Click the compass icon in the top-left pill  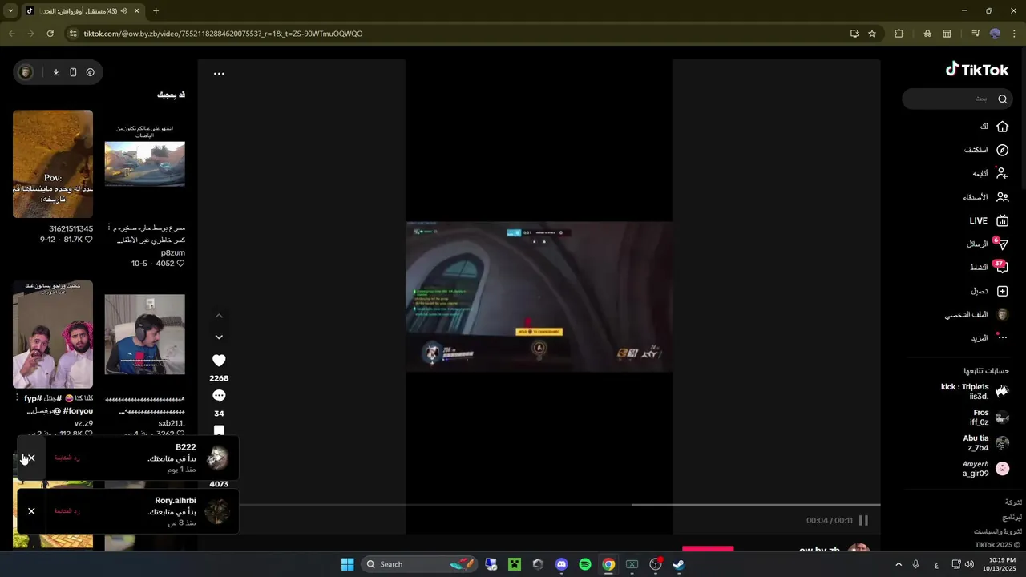pyautogui.click(x=91, y=72)
